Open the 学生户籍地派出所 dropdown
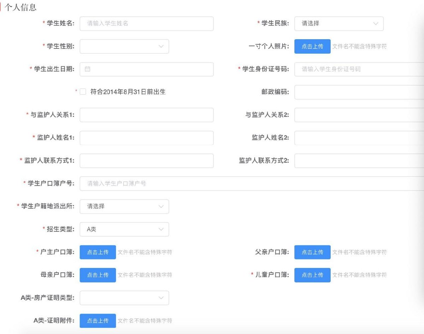Screen dimensions: 424x334 point(124,207)
